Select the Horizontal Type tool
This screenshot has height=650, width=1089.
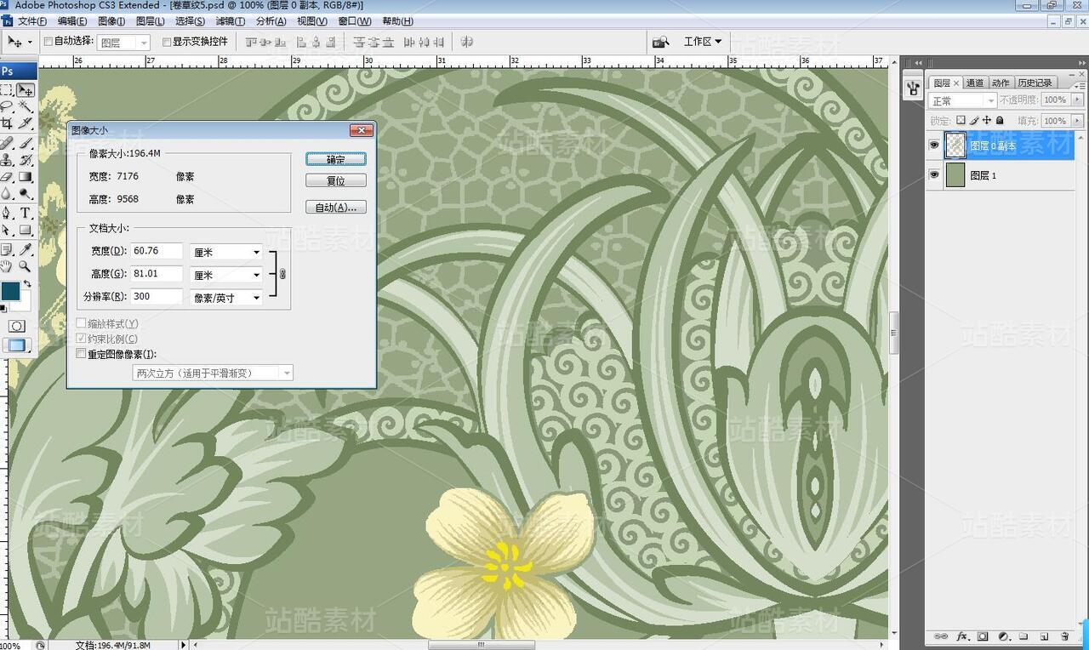[26, 213]
